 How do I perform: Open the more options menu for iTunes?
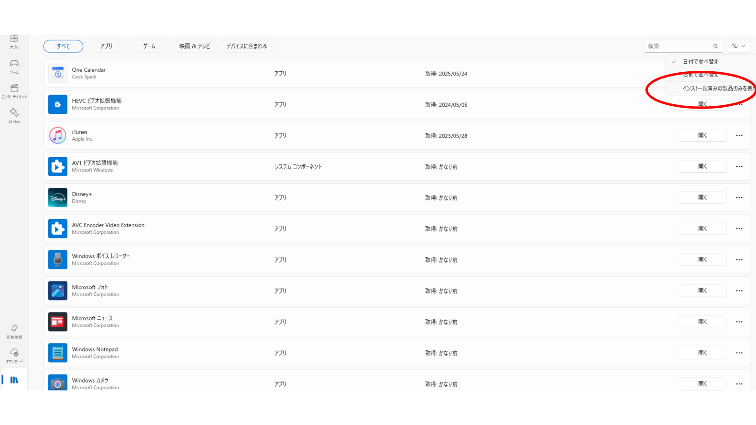739,136
